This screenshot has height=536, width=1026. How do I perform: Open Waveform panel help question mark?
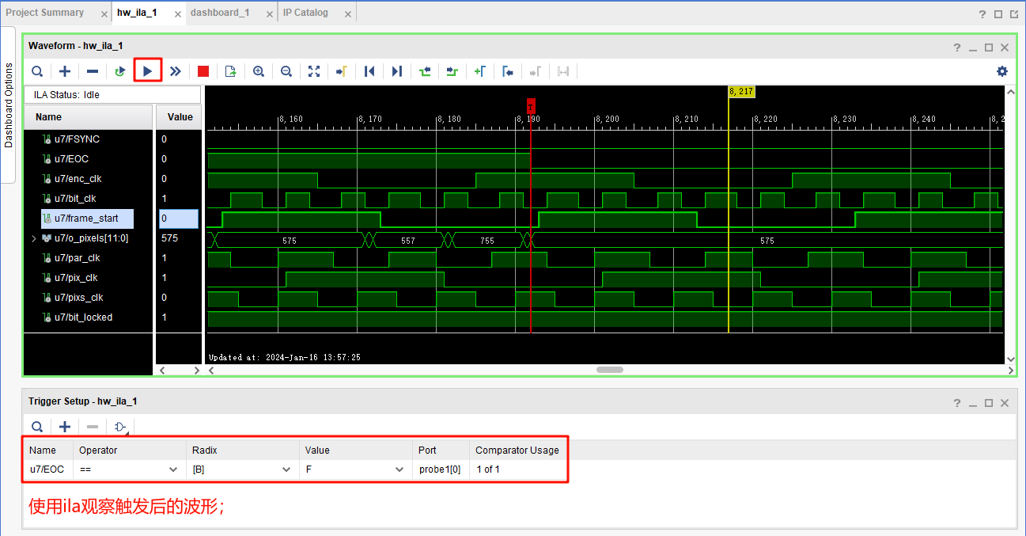[957, 48]
